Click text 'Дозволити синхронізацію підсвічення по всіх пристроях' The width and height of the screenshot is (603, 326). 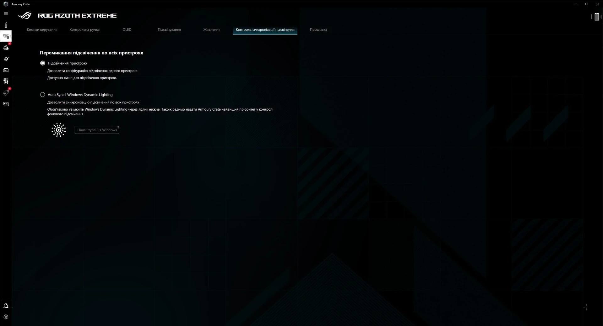[x=93, y=102]
